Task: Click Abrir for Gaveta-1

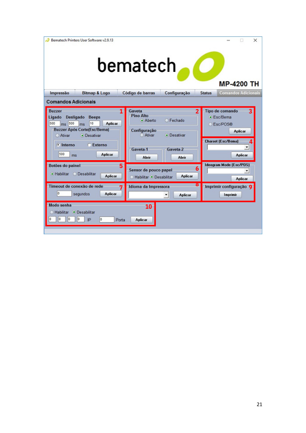Action: click(x=147, y=158)
